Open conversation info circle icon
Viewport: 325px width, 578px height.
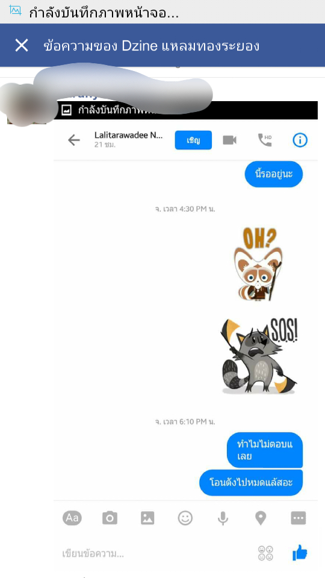(300, 140)
